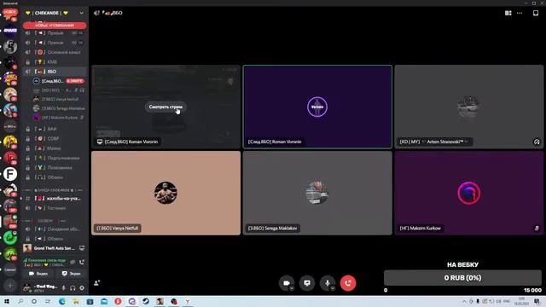This screenshot has width=546, height=307.
Task: Open the locked ВАИ channel
Action: click(x=54, y=129)
